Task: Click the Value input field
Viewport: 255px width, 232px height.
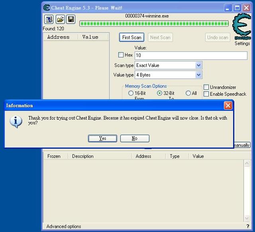Action: [191, 55]
